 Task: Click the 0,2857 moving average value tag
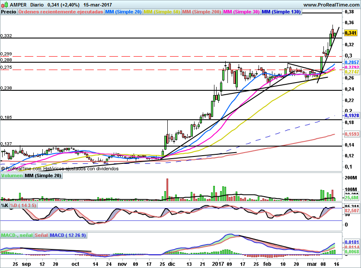[352, 62]
